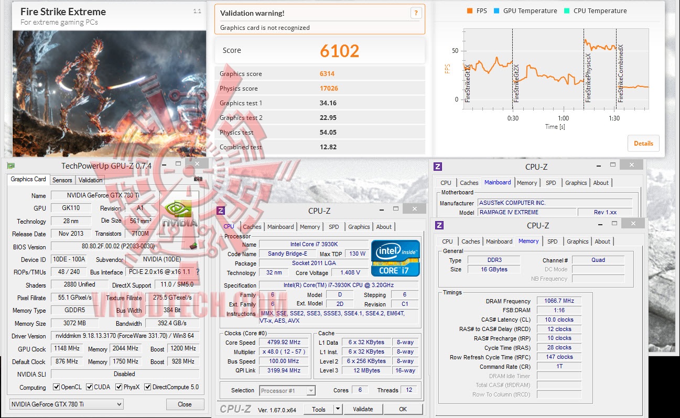Click the Manufacturer field ASUSTeK COMPUTER INC.

pyautogui.click(x=555, y=203)
